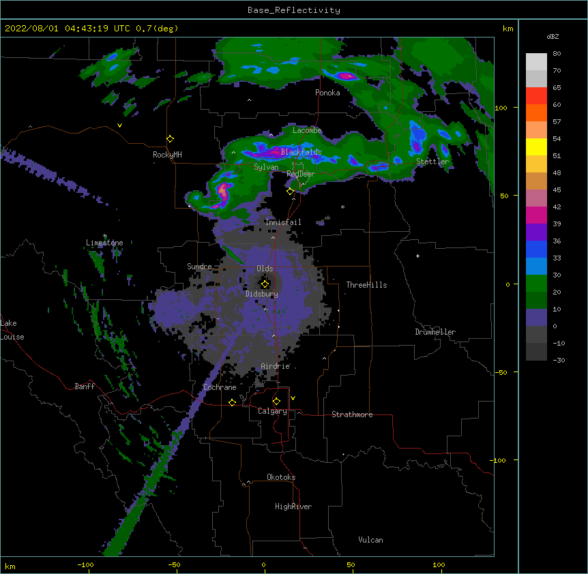Select the green 20-30 dBZ legend swatch
The width and height of the screenshot is (588, 574).
(x=536, y=284)
